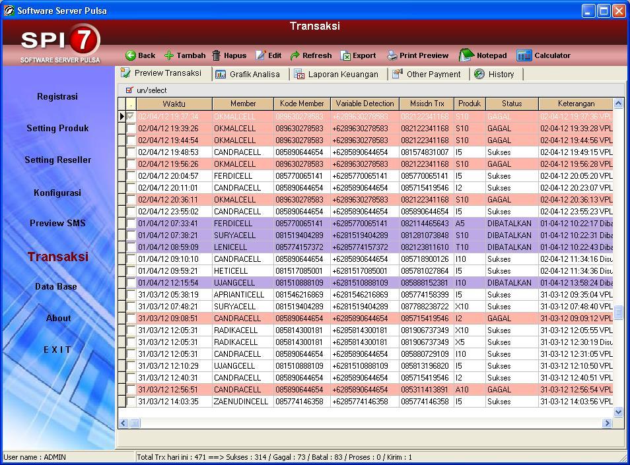The image size is (630, 465).
Task: Uncheck the row 02/04/12 19:37:34
Action: (131, 117)
